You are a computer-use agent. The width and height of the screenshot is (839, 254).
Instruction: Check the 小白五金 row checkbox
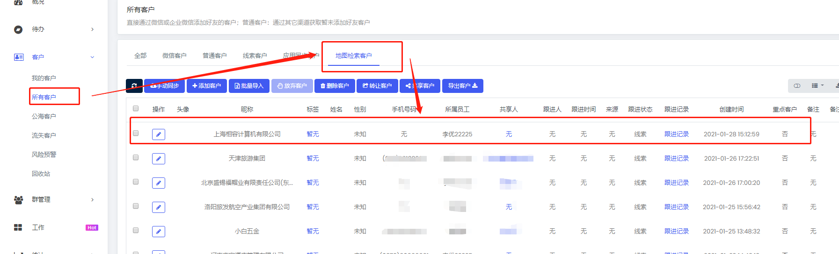pos(136,230)
